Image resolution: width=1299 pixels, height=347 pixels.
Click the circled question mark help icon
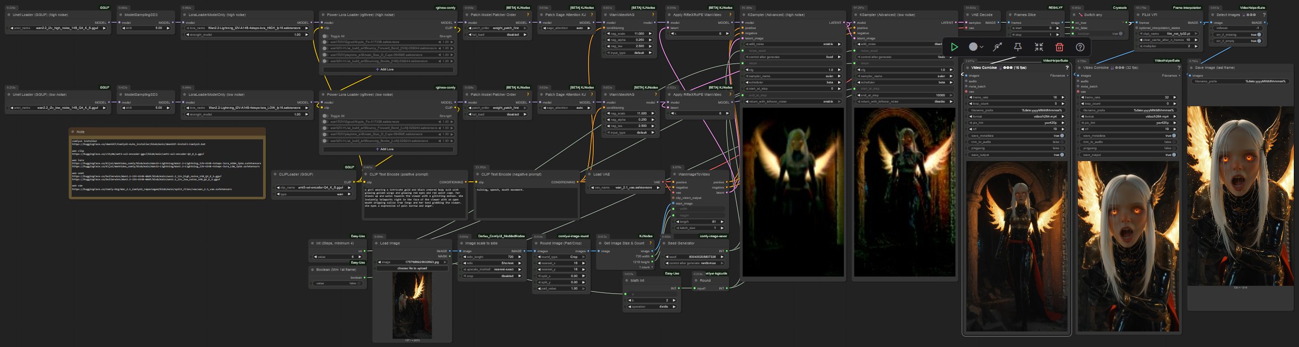1080,47
